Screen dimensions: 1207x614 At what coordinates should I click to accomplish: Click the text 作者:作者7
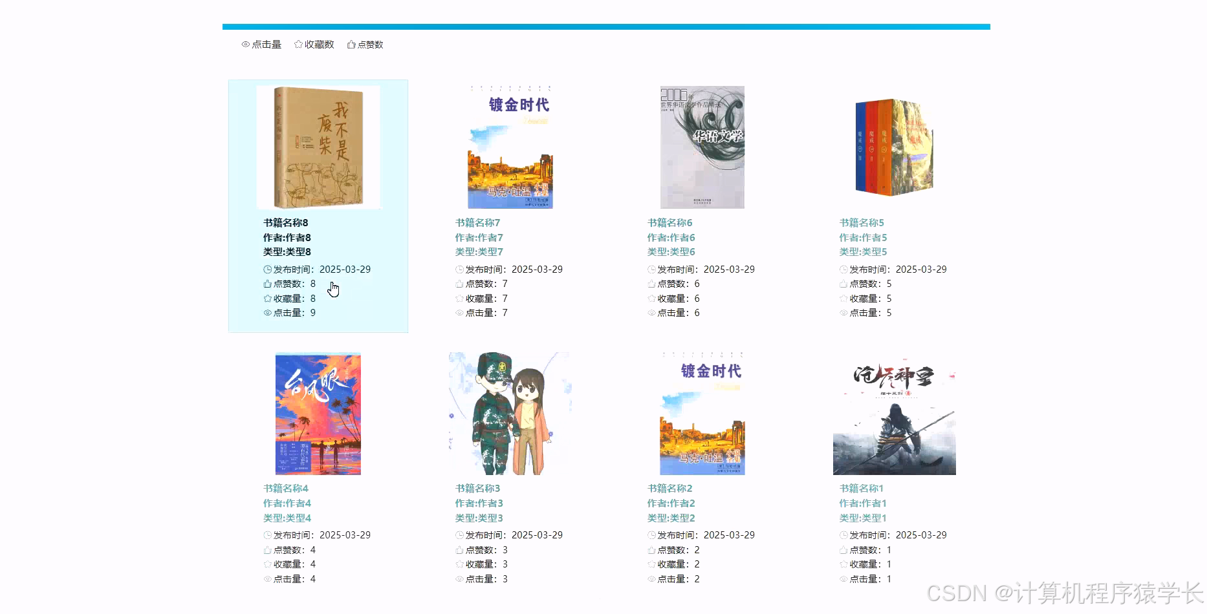(479, 237)
